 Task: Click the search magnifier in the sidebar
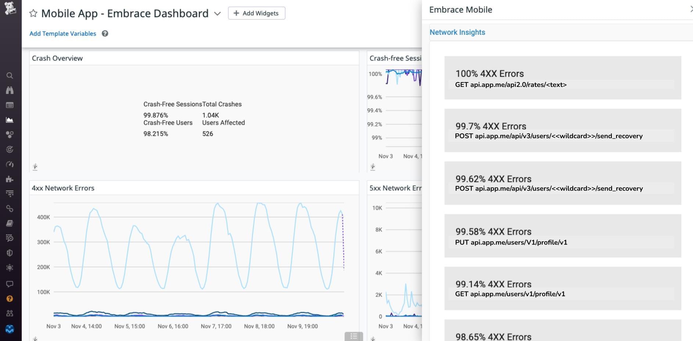(x=10, y=76)
